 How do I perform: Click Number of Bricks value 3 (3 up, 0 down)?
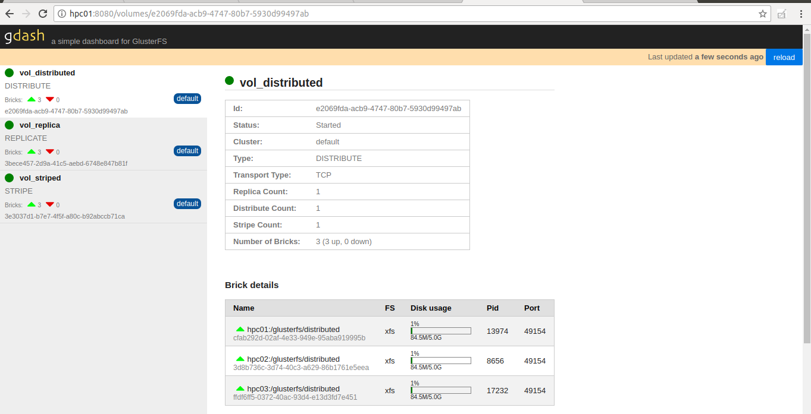click(x=344, y=241)
